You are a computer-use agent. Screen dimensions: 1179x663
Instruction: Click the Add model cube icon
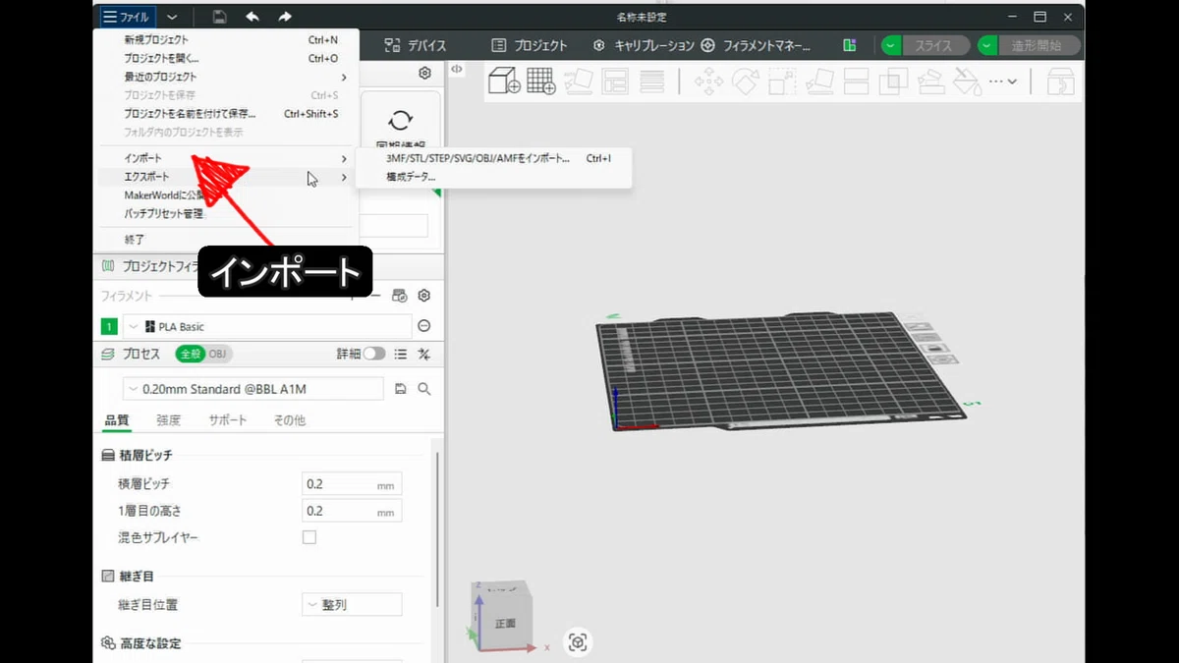(504, 82)
